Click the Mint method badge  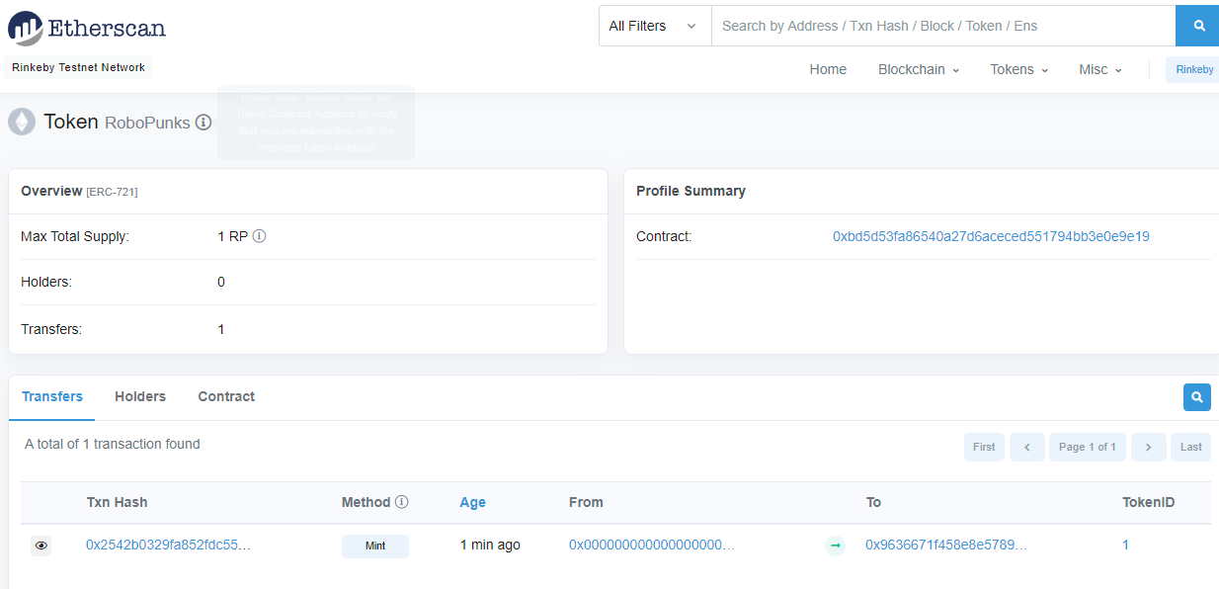click(375, 545)
